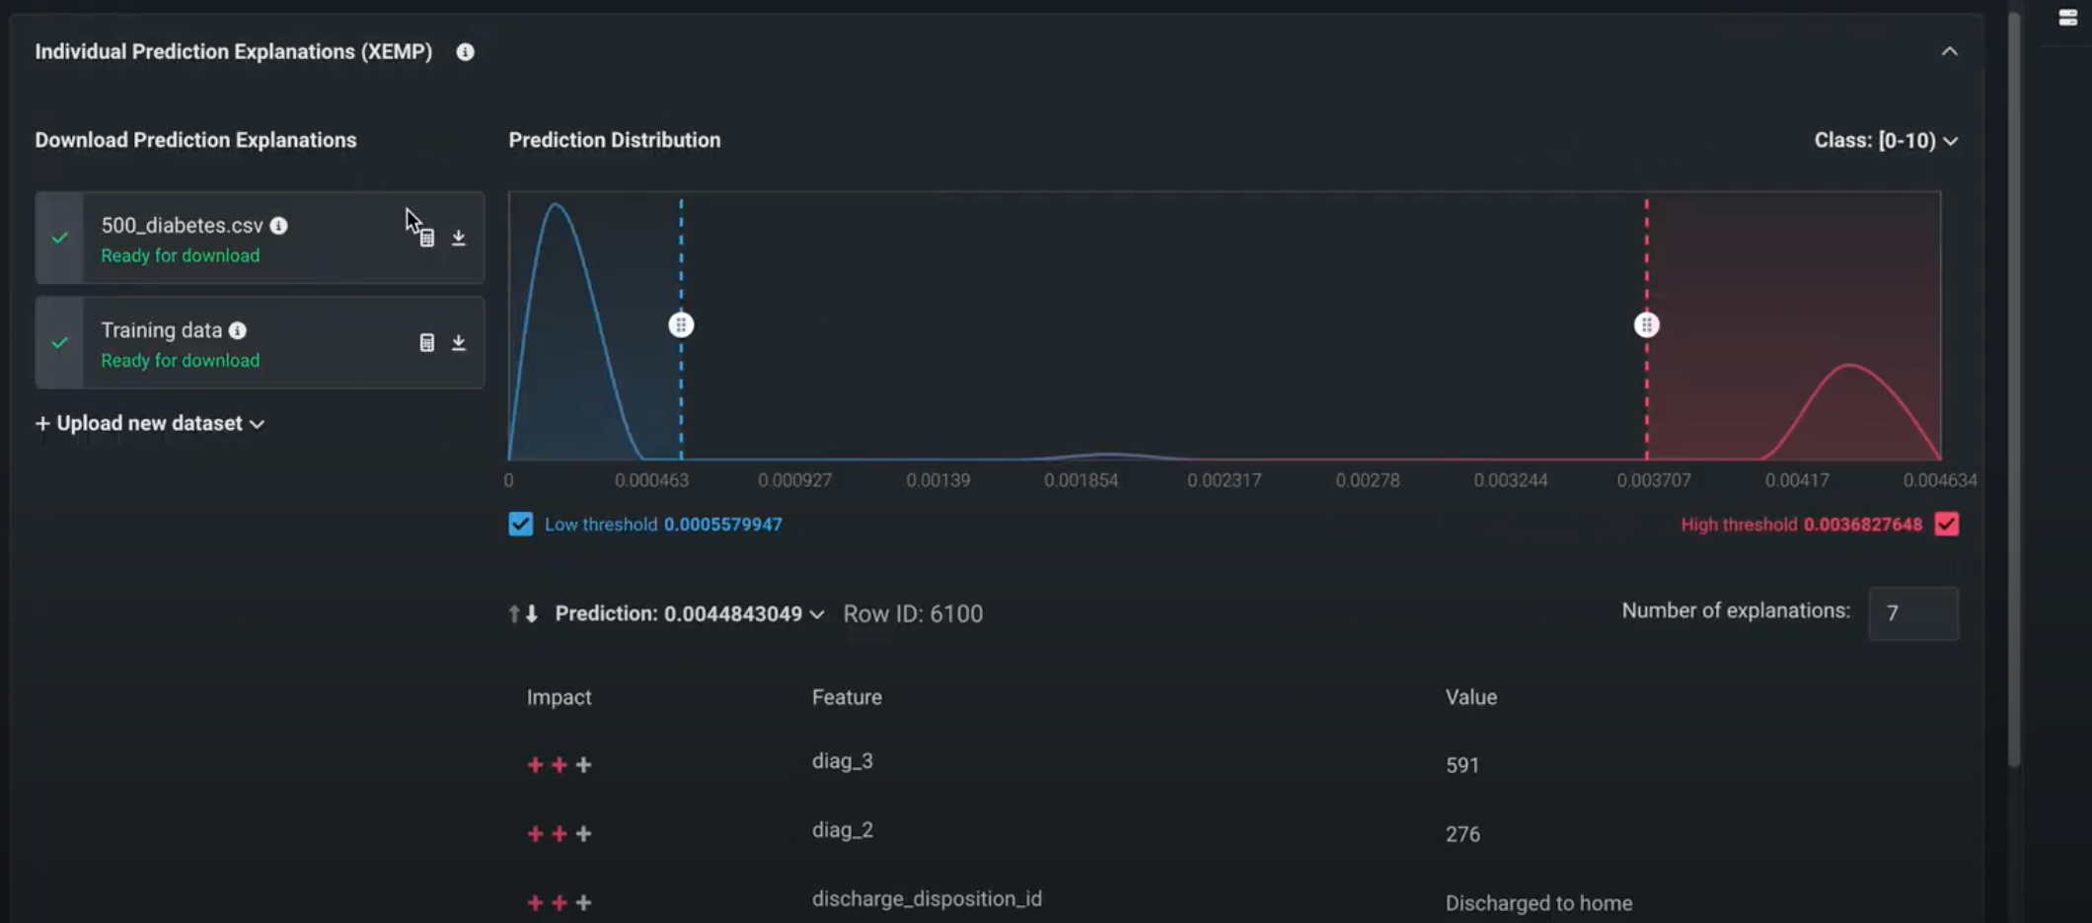Open calculator icon for Training data

[x=427, y=343]
